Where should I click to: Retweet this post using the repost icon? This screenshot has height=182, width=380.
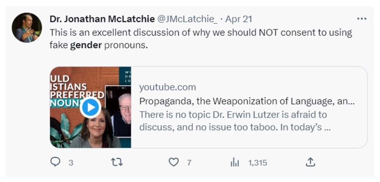(x=117, y=162)
